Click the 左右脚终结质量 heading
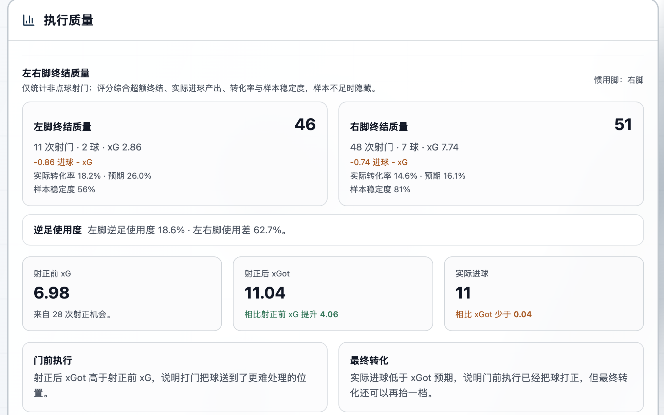This screenshot has height=415, width=664. pyautogui.click(x=56, y=73)
